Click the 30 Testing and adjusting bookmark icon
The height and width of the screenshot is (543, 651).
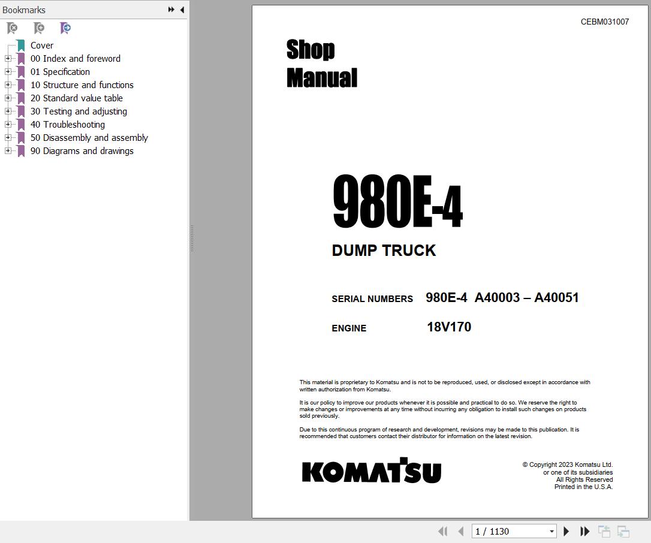pyautogui.click(x=21, y=111)
